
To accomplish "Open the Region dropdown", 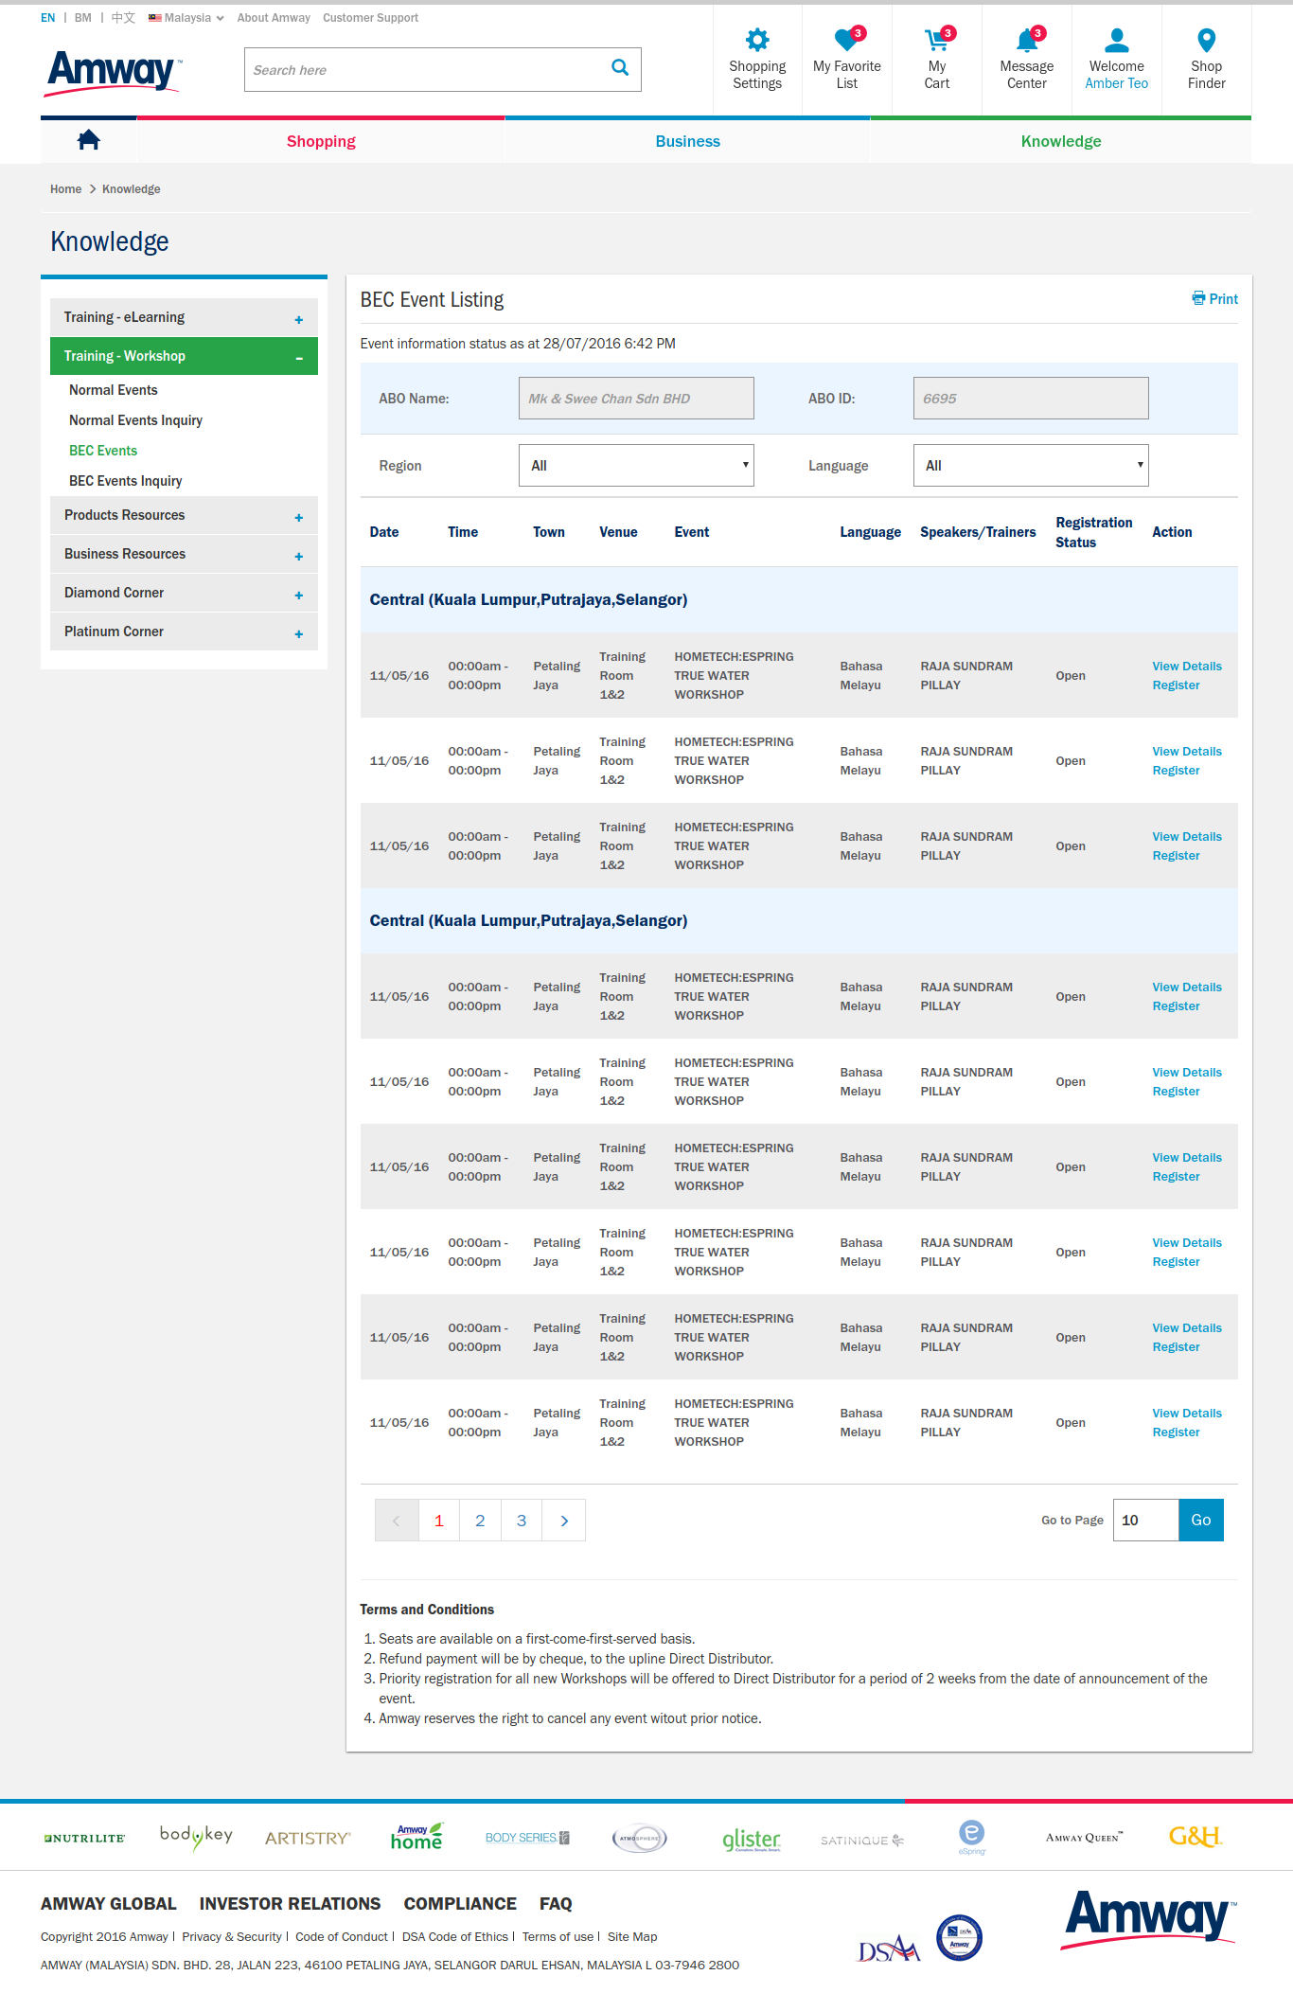I will point(636,465).
